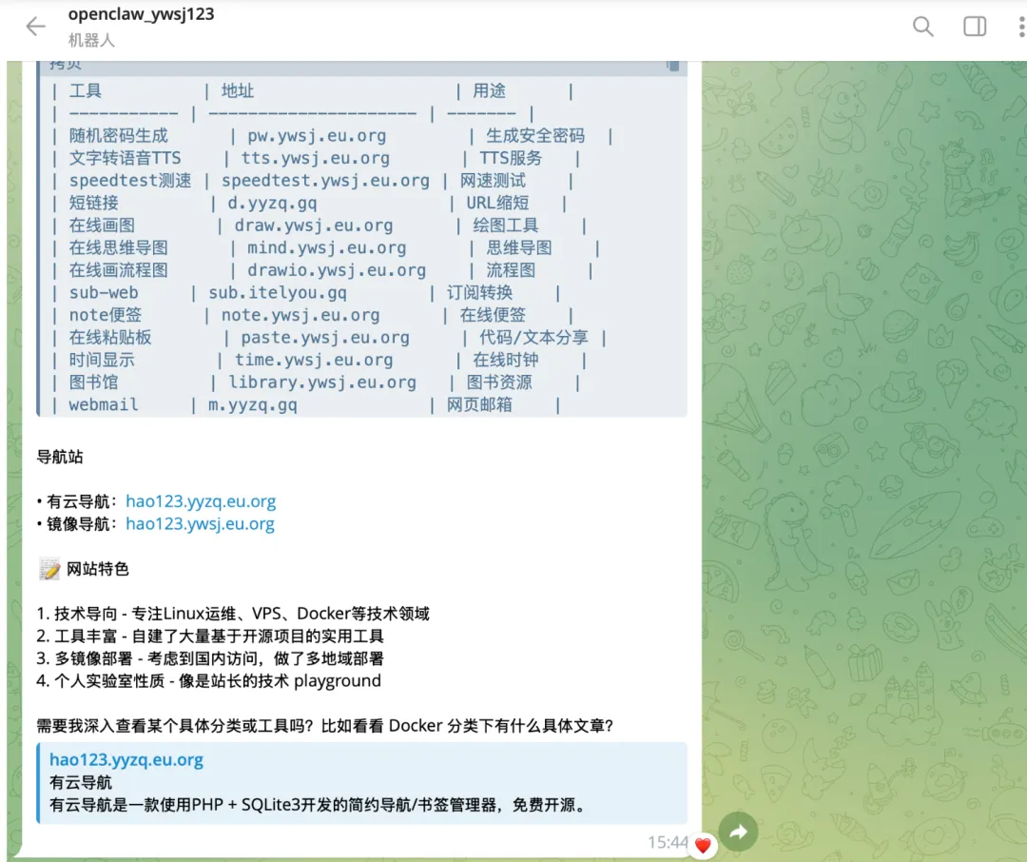The height and width of the screenshot is (862, 1027).
Task: Click the 网页邮箱 usage cell
Action: 479,404
